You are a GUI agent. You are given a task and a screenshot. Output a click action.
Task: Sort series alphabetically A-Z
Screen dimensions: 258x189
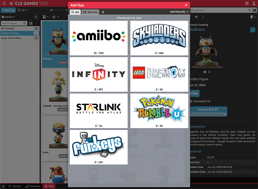(x=31, y=23)
